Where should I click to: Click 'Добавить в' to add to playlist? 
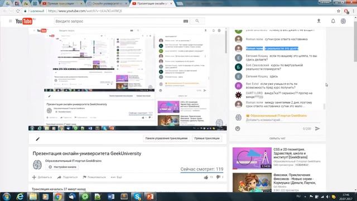(42, 177)
